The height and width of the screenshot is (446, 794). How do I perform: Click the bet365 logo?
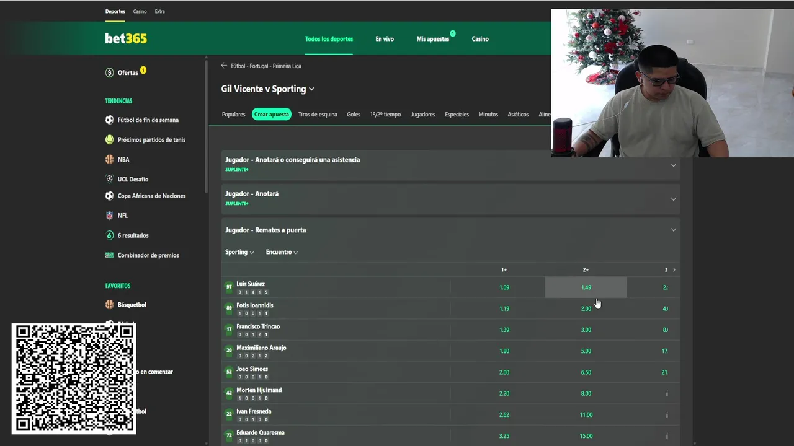(126, 38)
